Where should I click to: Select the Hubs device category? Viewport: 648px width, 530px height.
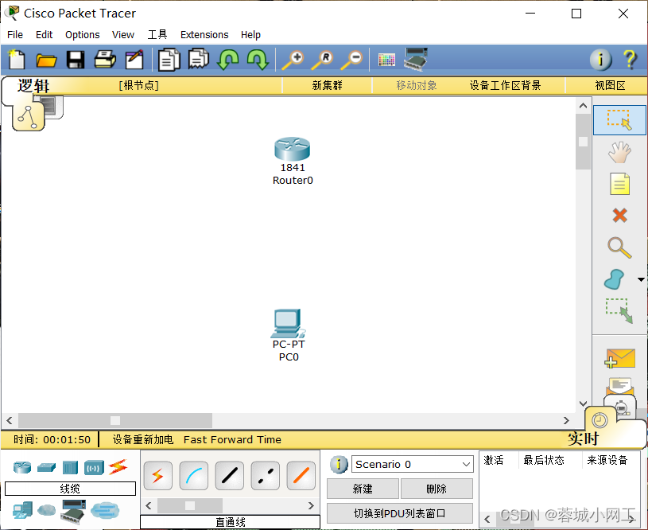70,467
